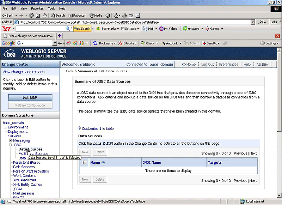Open the Edit menu
This screenshot has width=282, height=205.
click(x=14, y=8)
